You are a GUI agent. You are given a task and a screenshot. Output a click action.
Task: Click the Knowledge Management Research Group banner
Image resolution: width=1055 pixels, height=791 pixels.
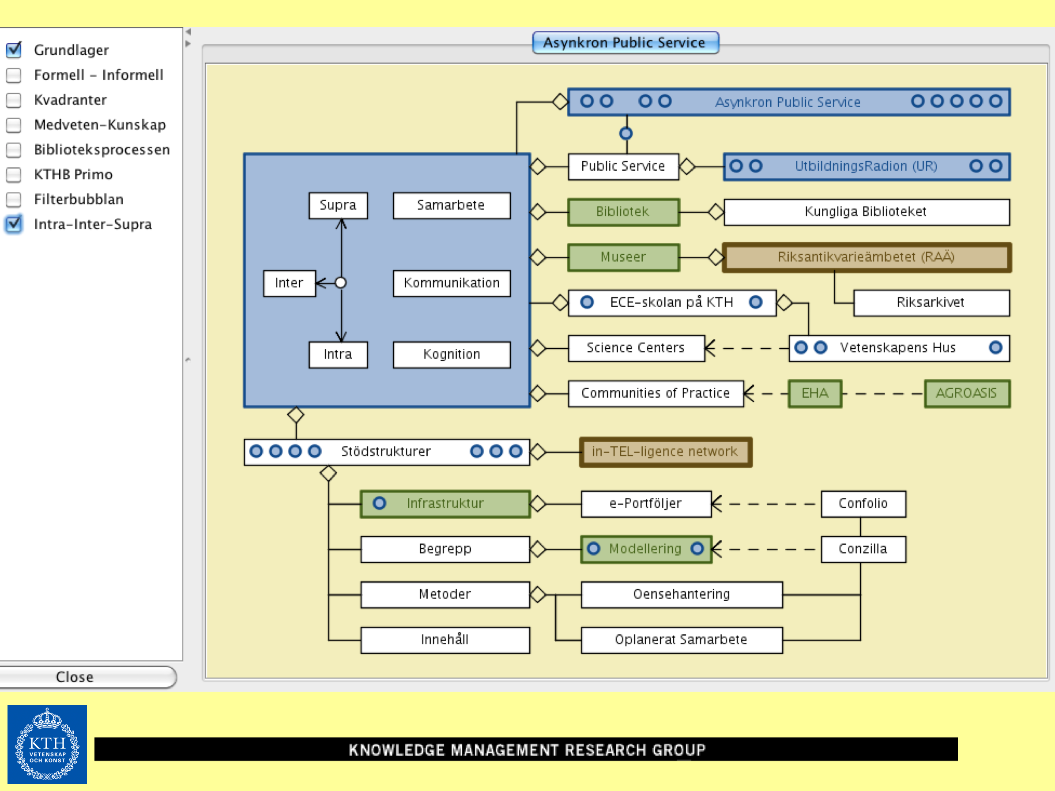[x=526, y=749]
